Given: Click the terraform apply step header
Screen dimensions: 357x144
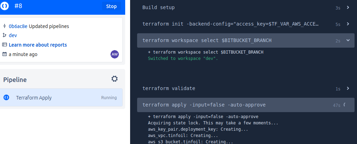Looking at the screenshot, I should tap(246, 105).
